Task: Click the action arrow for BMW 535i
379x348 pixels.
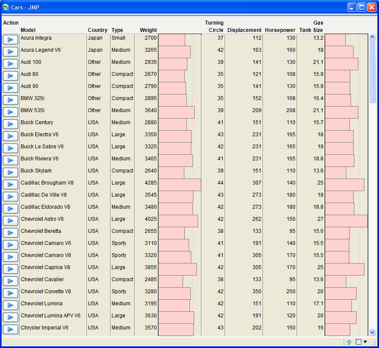Action: [10, 112]
